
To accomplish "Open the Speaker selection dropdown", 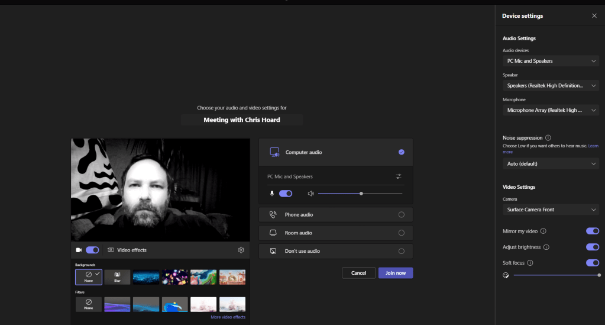I will click(551, 86).
